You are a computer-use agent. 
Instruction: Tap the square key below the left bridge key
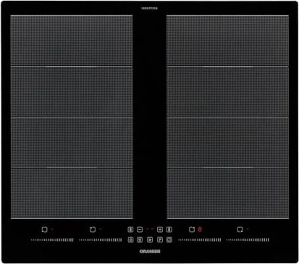130,240
